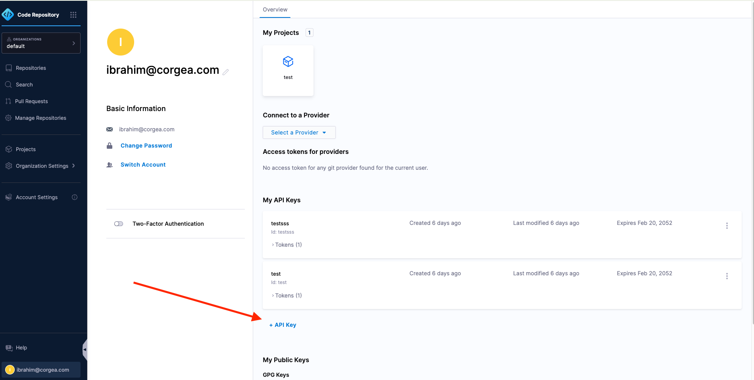Screen dimensions: 754x380
Task: Go to Pull Requests menu item
Action: [x=31, y=101]
